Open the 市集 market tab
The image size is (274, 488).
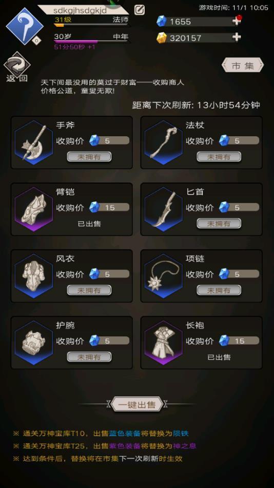coord(243,65)
